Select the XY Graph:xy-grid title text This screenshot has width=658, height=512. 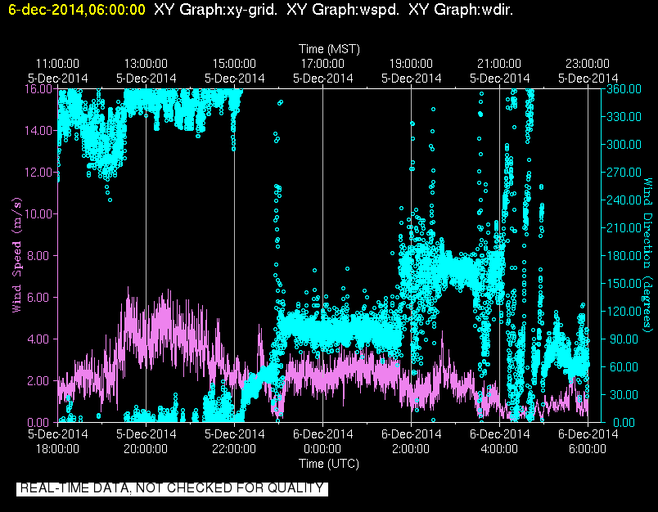216,9
